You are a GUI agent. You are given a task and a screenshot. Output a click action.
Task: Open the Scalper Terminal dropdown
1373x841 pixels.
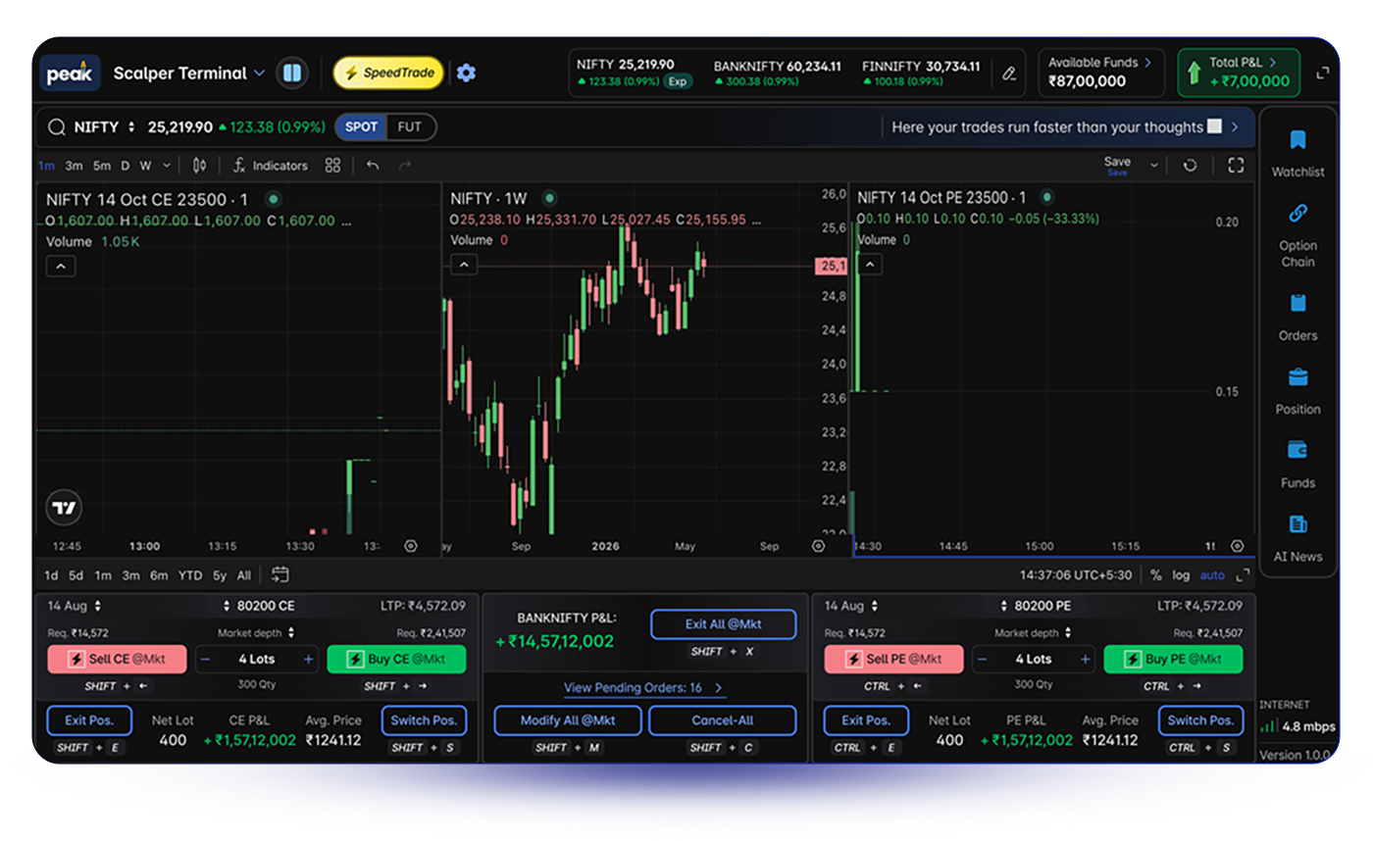click(189, 74)
